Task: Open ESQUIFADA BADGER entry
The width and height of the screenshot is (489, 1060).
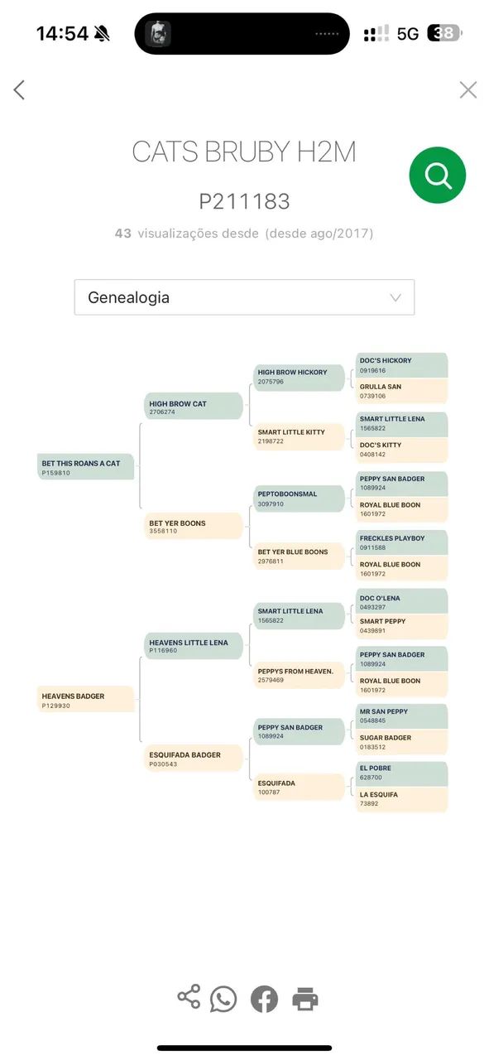Action: coord(194,759)
